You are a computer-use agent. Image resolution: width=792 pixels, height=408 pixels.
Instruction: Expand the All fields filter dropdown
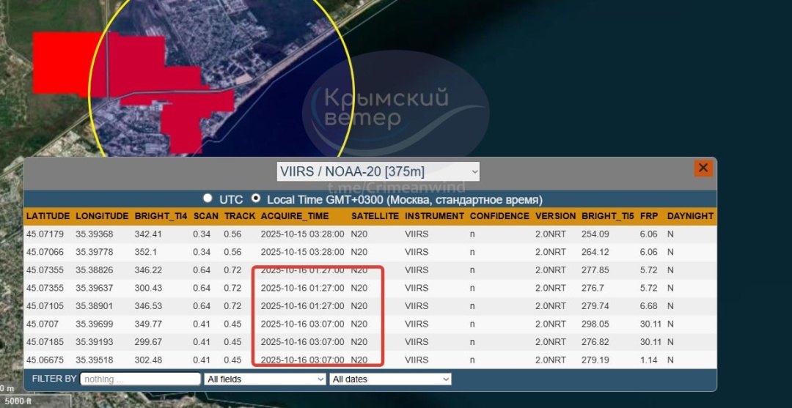pos(265,379)
